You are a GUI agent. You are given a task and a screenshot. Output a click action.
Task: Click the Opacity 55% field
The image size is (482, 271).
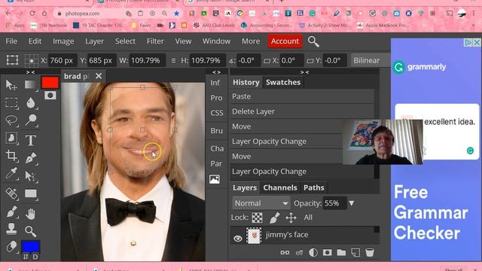click(334, 203)
